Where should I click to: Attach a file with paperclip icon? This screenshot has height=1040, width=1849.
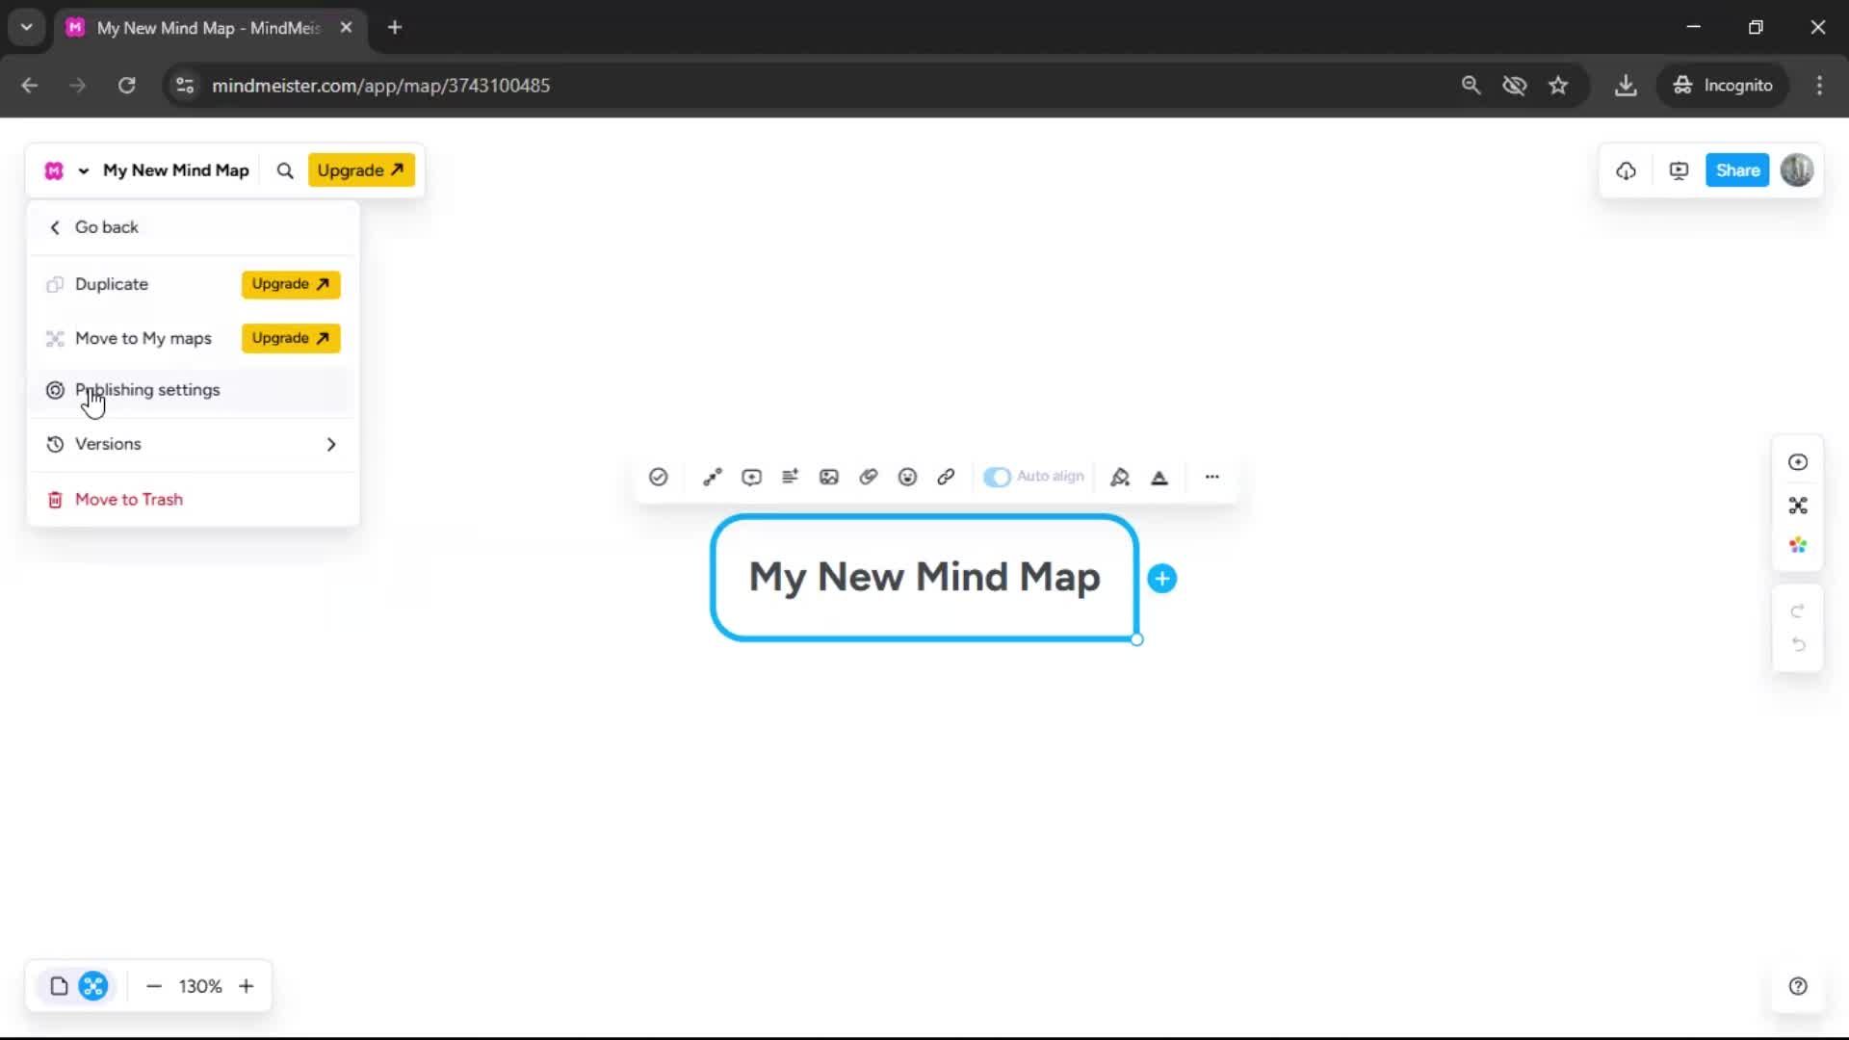(869, 477)
